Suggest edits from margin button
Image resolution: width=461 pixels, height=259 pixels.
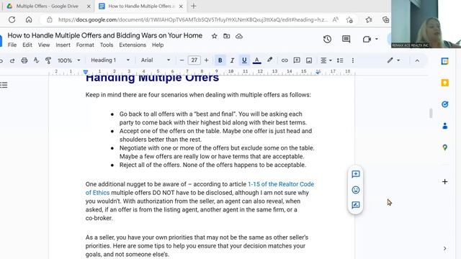pyautogui.click(x=356, y=205)
